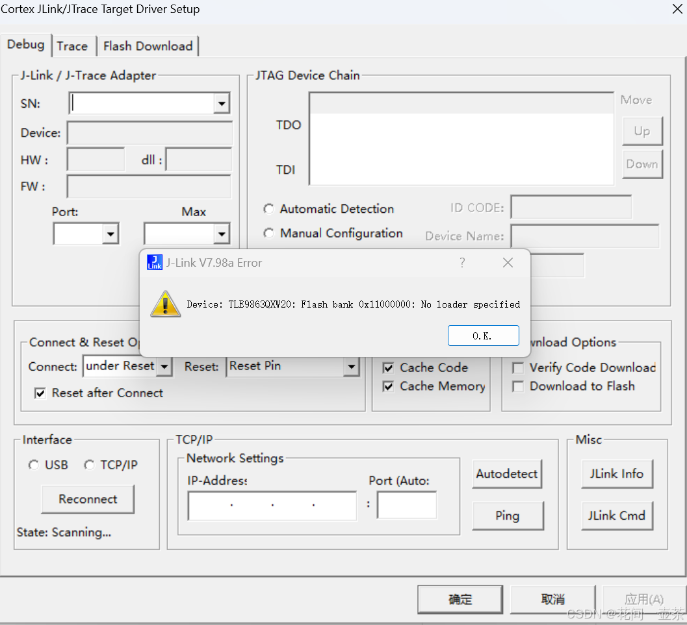Click the 应用(A) apply button
The image size is (687, 625).
point(644,599)
